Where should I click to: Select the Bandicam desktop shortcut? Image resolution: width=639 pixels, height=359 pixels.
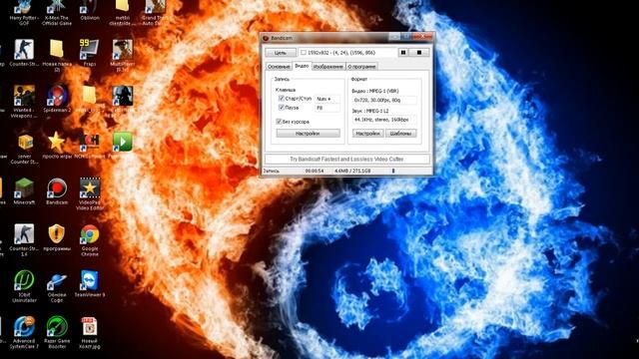57,191
